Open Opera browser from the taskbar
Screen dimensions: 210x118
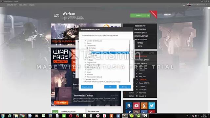71,116
